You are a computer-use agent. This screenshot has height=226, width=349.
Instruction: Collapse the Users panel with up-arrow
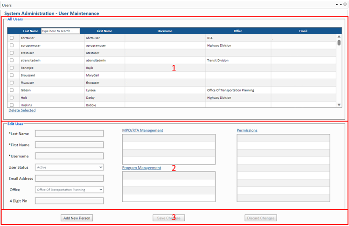tap(341, 5)
